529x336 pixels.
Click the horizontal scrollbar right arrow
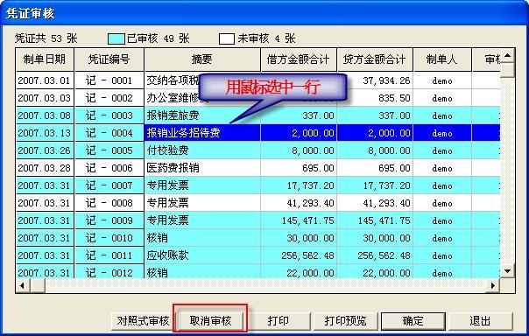(x=493, y=286)
